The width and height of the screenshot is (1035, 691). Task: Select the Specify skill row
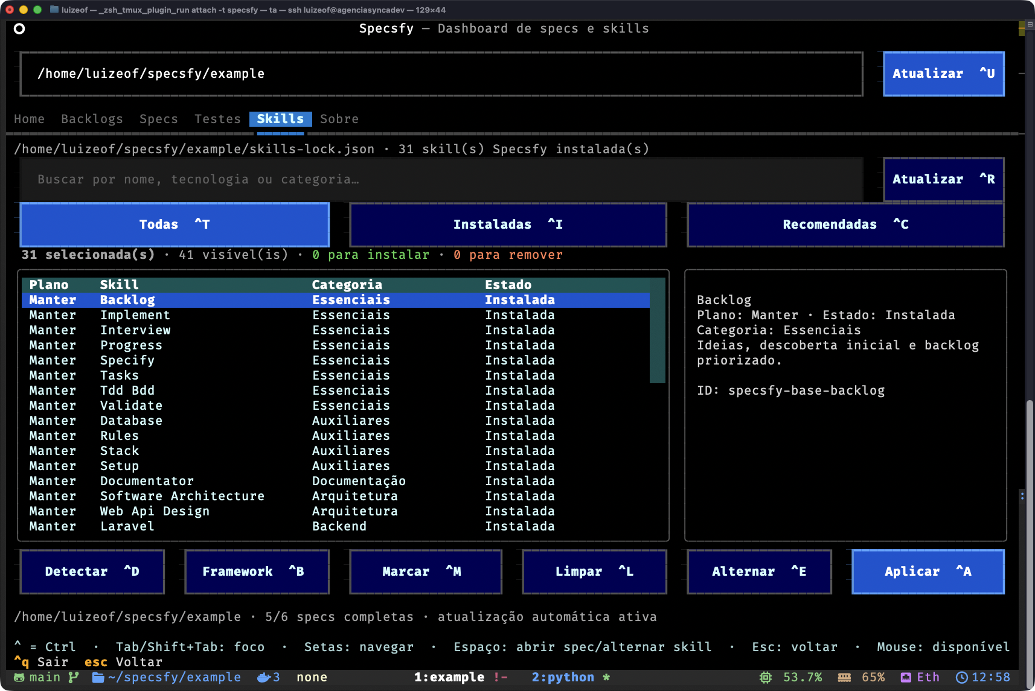click(x=336, y=360)
